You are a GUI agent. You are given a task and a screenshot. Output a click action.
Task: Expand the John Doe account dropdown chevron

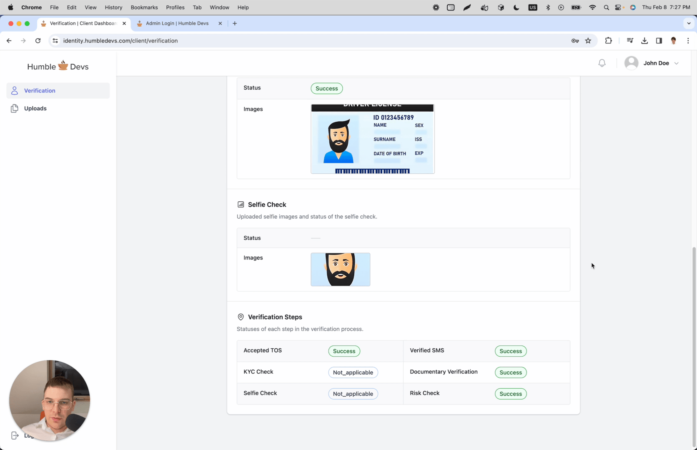[676, 63]
